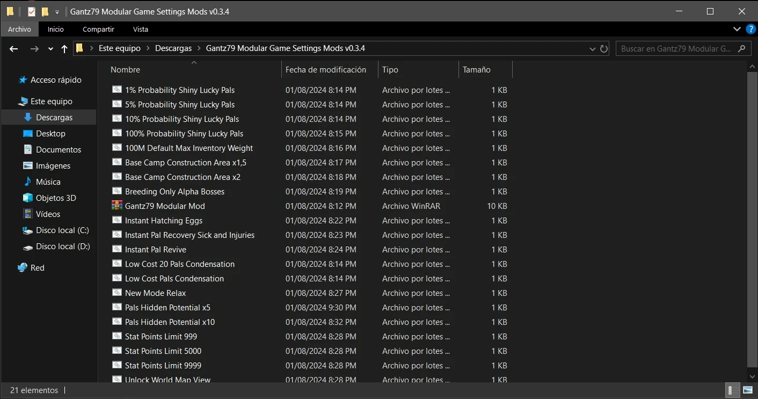Refresh the folder view
This screenshot has width=758, height=399.
pos(604,48)
